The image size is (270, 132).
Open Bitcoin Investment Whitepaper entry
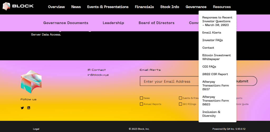click(216, 57)
